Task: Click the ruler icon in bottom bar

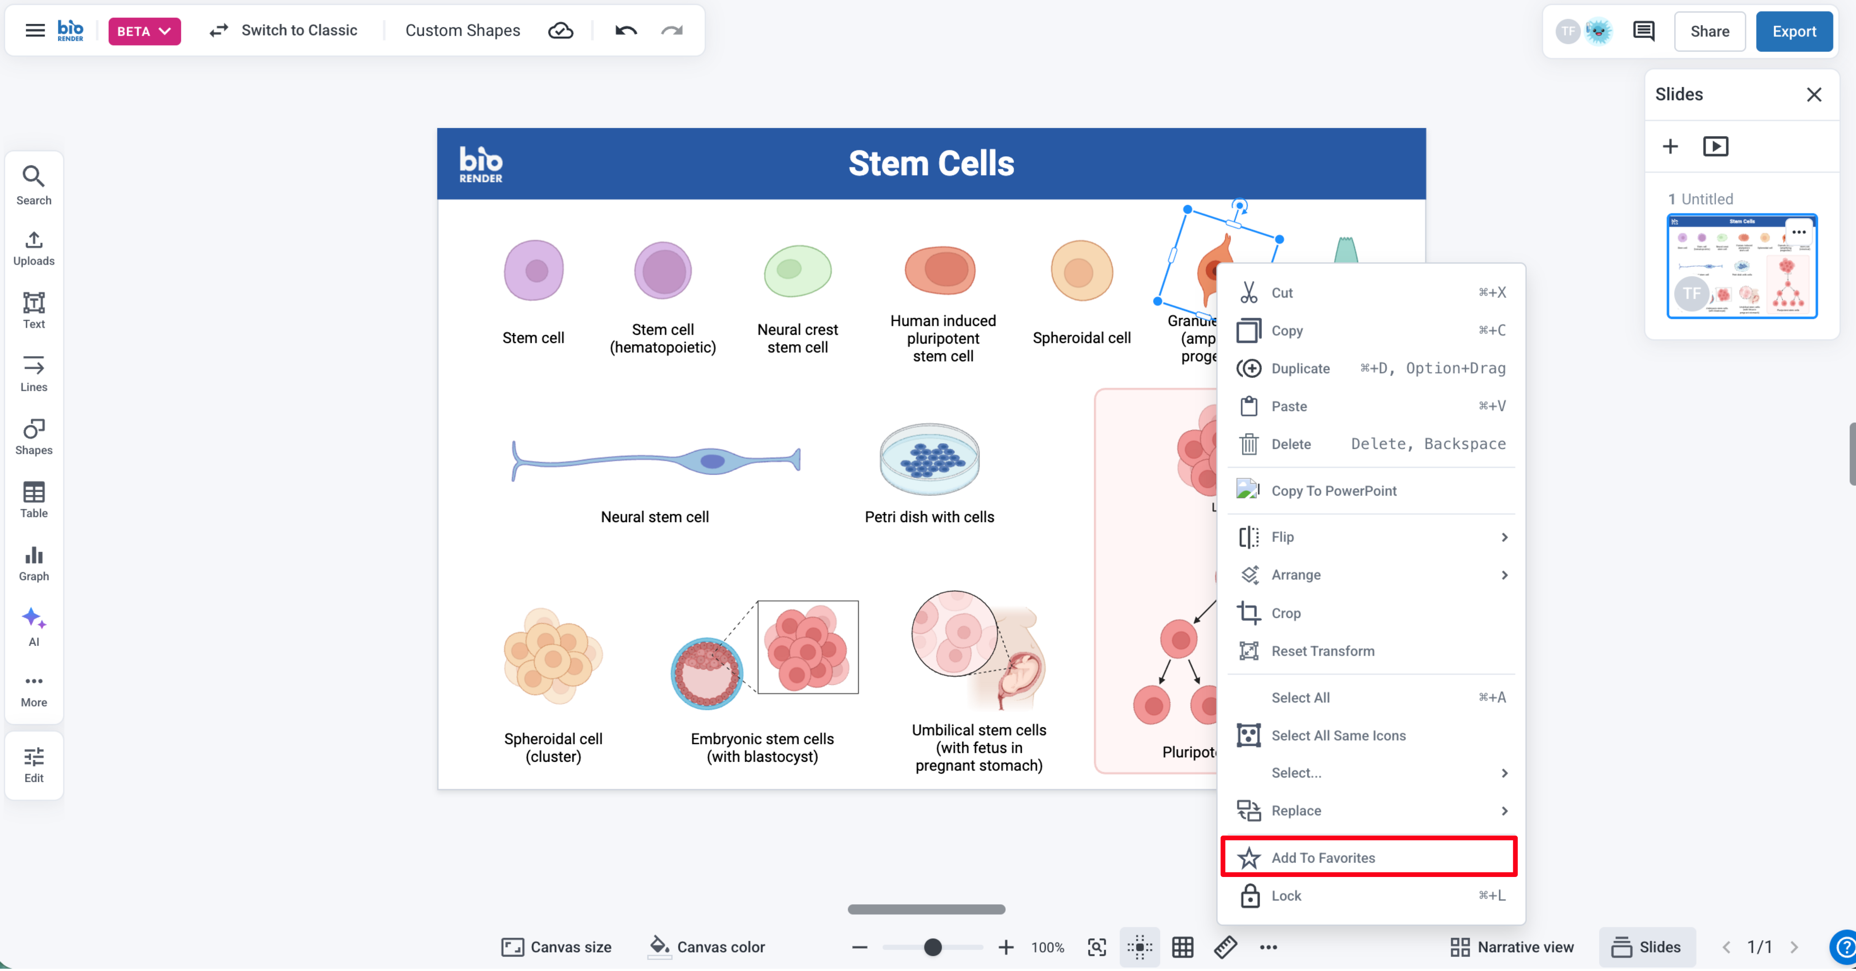Action: [1225, 946]
